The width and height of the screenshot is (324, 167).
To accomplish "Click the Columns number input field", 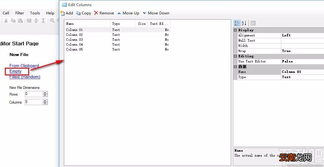I will (34, 102).
